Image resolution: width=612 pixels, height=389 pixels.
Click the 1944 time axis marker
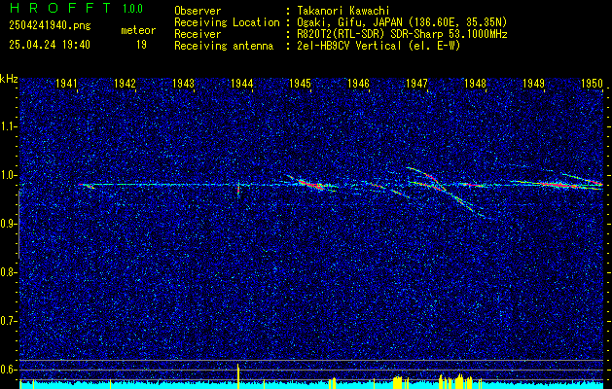(242, 83)
